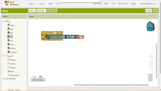The image size is (161, 91).
Task: Open the Build menu
Action: coord(51,4)
